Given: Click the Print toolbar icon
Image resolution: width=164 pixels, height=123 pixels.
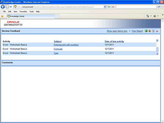Looking at the screenshot, I should pyautogui.click(x=155, y=16).
